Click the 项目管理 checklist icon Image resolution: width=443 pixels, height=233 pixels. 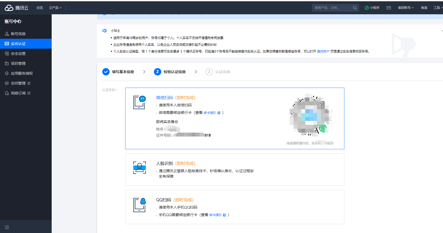tap(7, 63)
